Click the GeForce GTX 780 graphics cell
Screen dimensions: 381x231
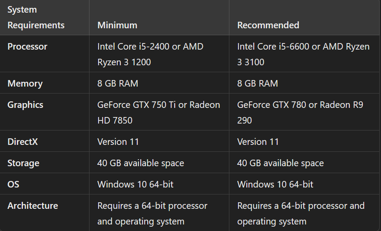[300, 112]
